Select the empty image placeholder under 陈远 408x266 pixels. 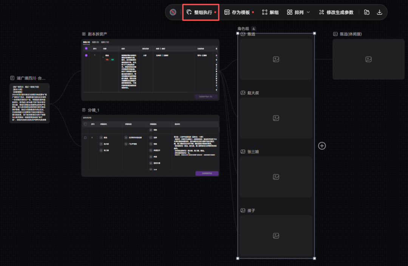click(276, 59)
